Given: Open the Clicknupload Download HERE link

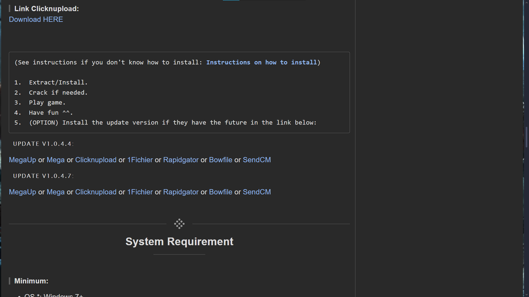Looking at the screenshot, I should click(36, 20).
